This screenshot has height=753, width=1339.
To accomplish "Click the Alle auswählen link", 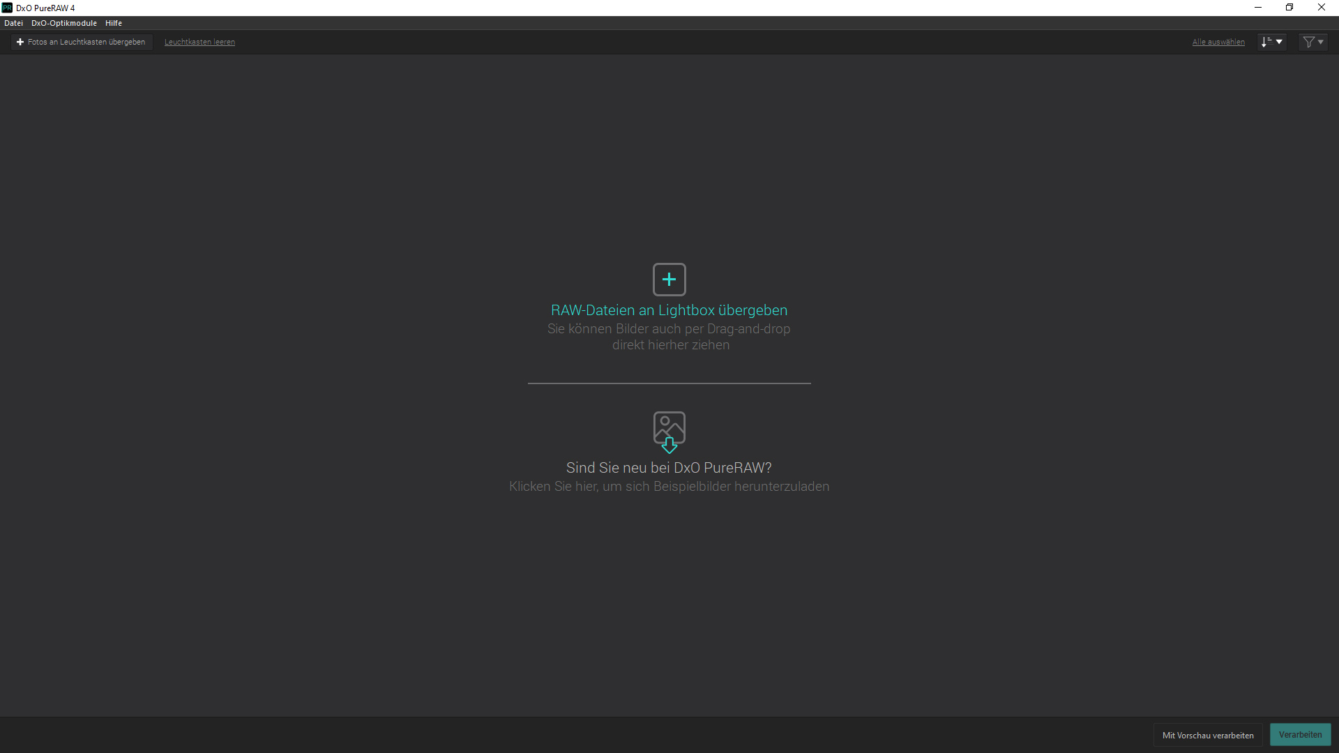I will 1218,42.
